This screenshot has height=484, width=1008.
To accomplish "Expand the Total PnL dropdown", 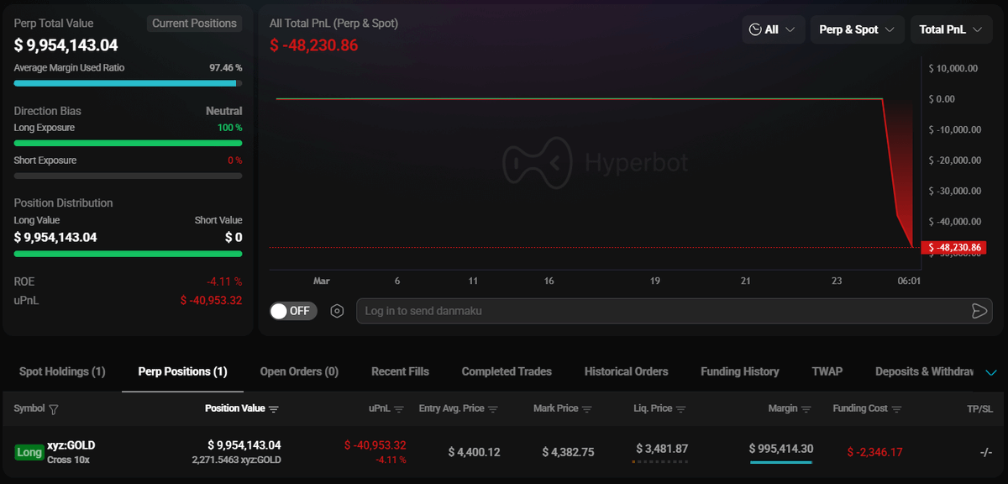I will (951, 29).
